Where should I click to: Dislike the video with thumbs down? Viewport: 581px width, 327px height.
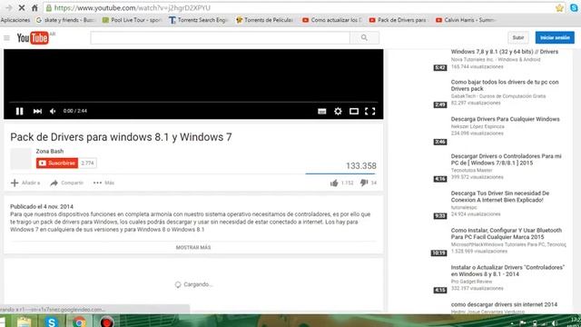click(364, 183)
